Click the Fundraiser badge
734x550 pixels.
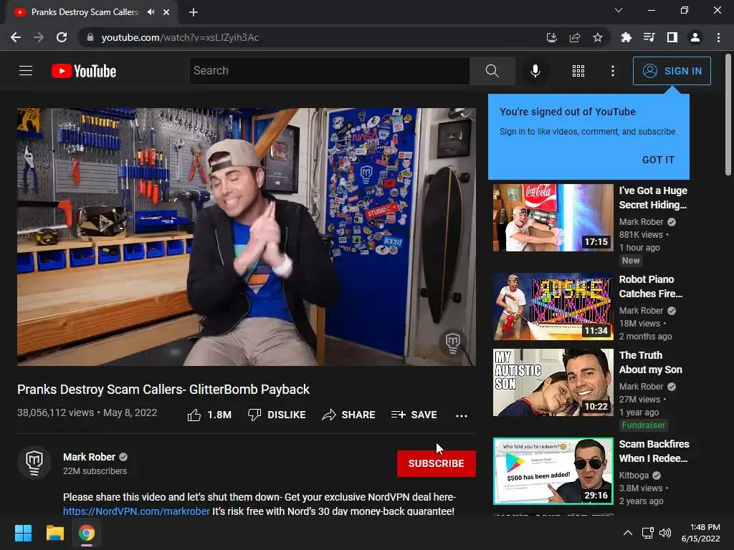[643, 425]
